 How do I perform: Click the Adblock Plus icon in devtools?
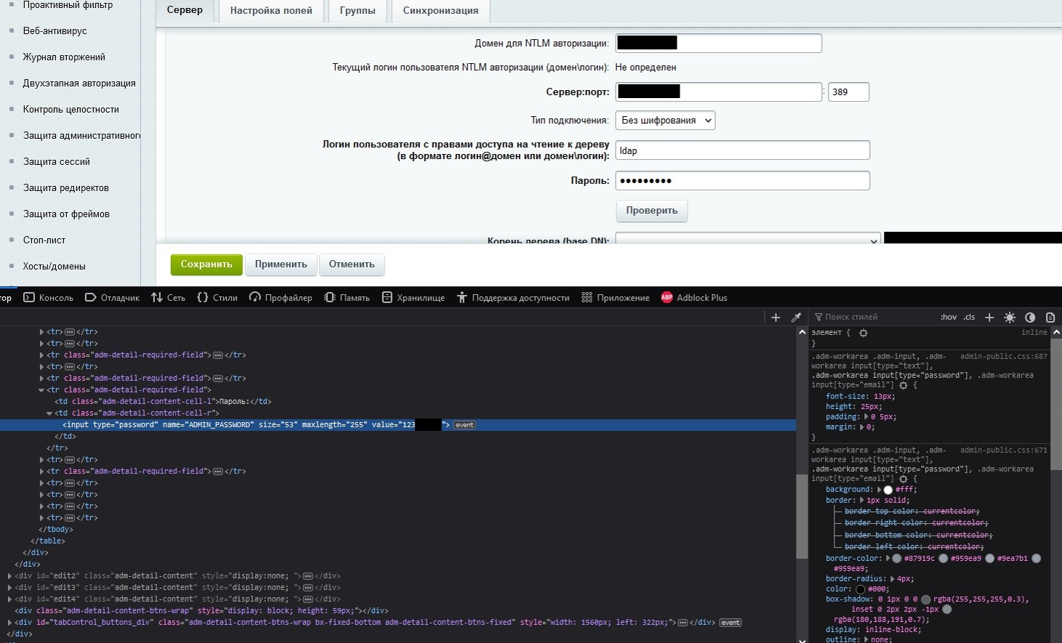[667, 297]
